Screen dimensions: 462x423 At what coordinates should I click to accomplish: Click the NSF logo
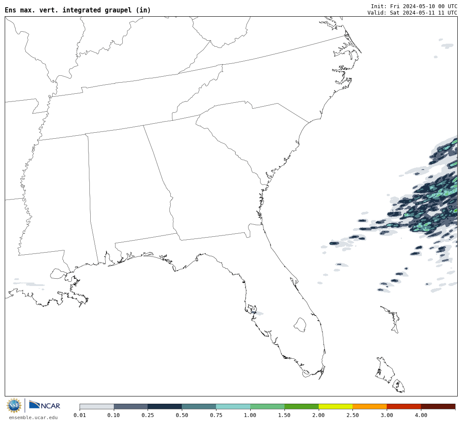pyautogui.click(x=14, y=405)
